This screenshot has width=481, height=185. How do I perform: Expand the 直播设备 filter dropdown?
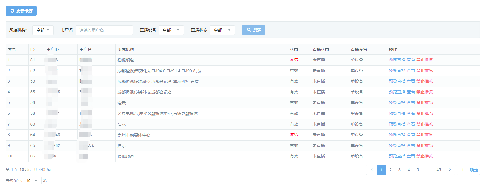[x=171, y=30]
